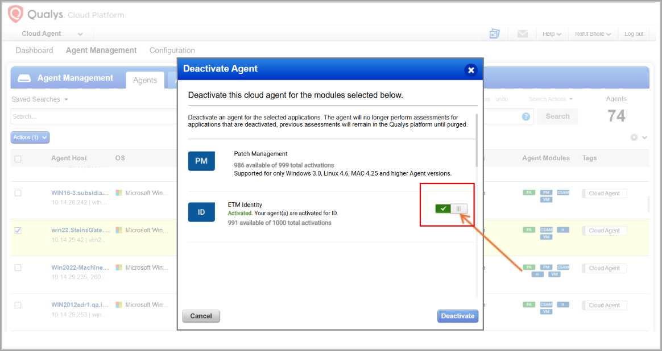
Task: Tick the select-all agents header checkbox
Action: 18,159
